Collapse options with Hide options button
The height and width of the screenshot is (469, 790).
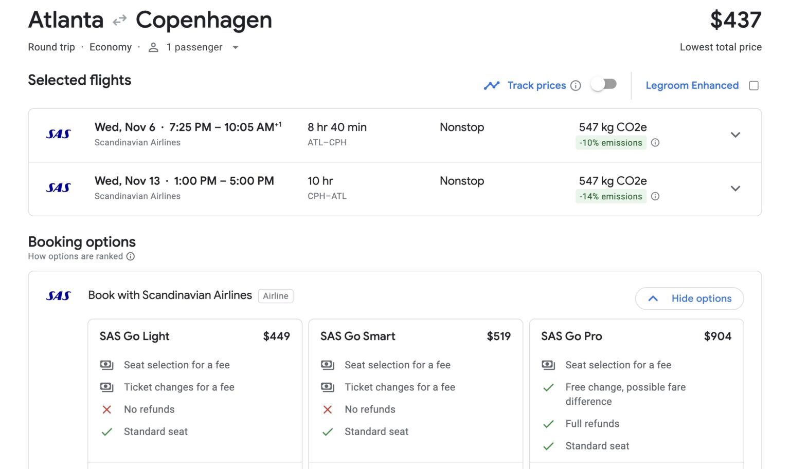[x=689, y=298]
